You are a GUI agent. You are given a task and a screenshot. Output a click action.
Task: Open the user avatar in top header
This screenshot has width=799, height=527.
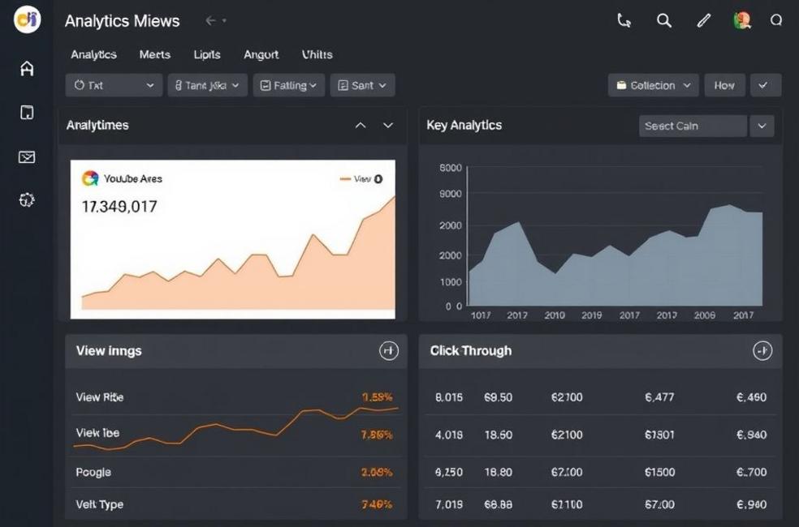tap(741, 21)
